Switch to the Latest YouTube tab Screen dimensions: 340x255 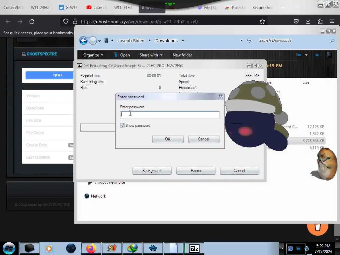(96, 7)
